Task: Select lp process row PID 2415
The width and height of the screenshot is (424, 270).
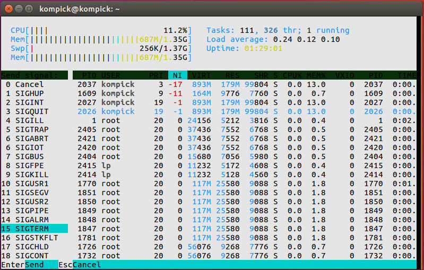Action: (245, 166)
